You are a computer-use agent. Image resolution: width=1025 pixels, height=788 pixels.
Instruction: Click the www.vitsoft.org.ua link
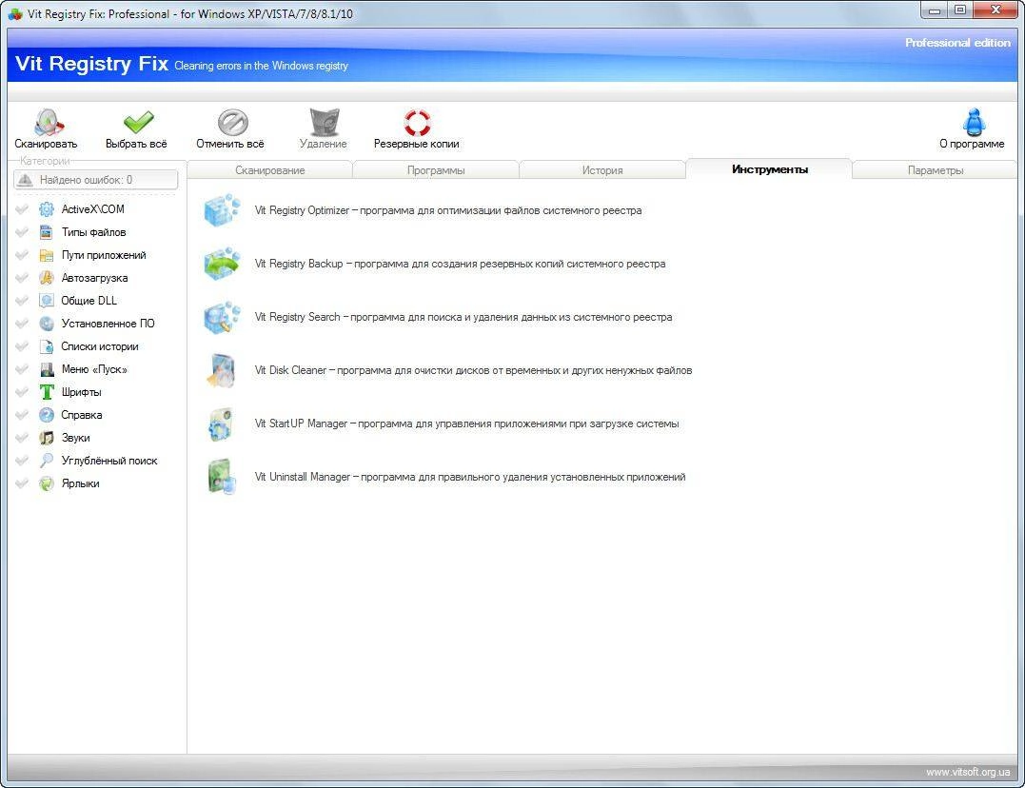point(968,773)
